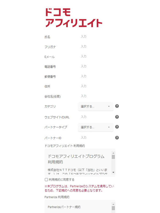Screen dimensions: 160x213
Task: Show help for パートナータイプ field
Action: [117, 127]
